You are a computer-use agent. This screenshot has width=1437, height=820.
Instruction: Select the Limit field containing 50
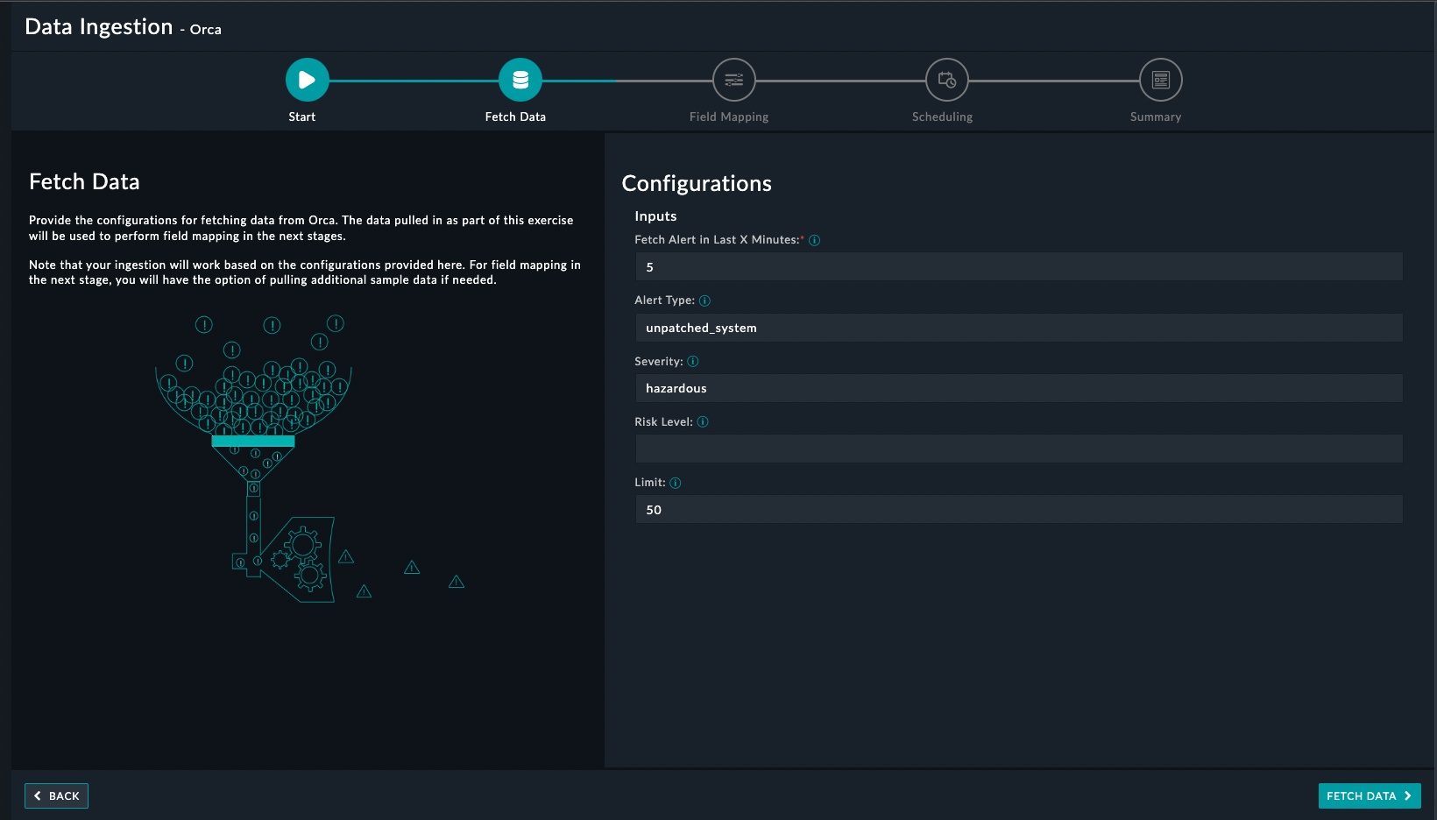point(1018,510)
